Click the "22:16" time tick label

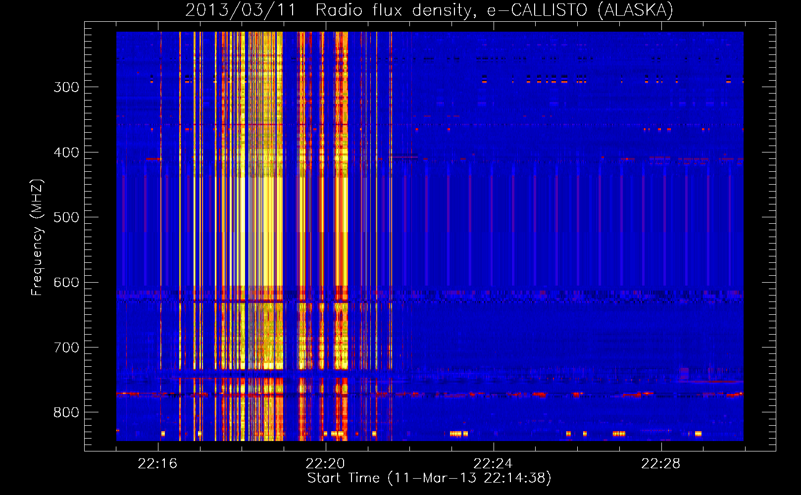point(157,464)
